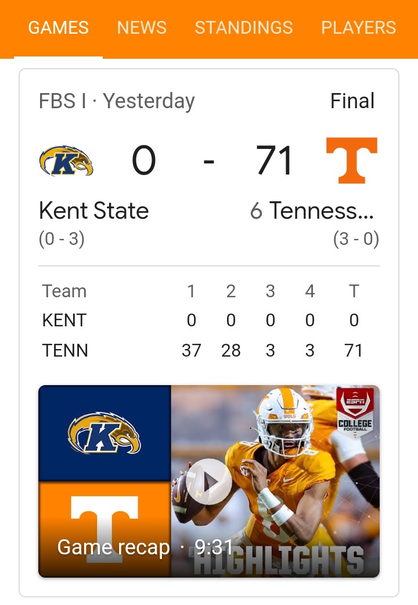
Task: Click the FBS I · Yesterday header
Action: (117, 101)
